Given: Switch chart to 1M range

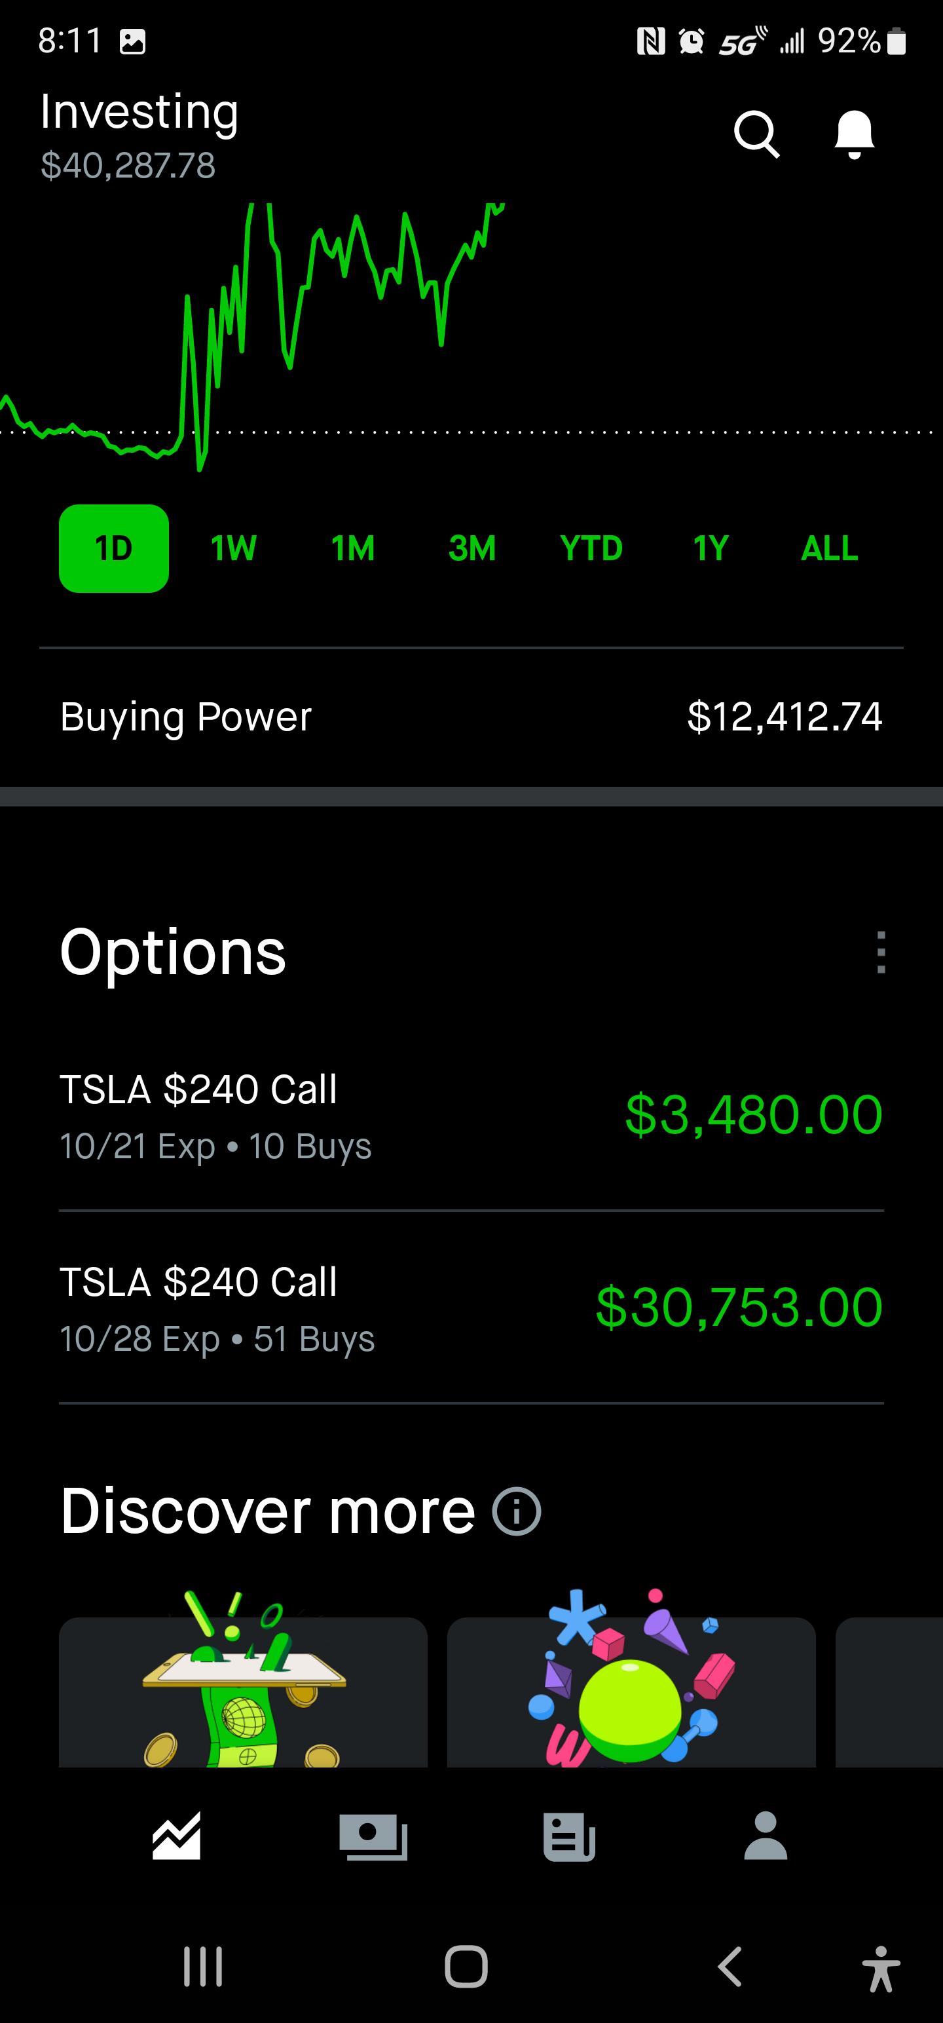Looking at the screenshot, I should tap(352, 548).
